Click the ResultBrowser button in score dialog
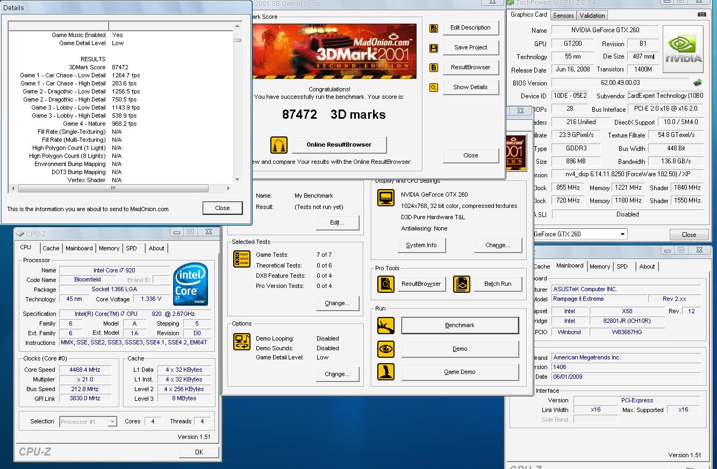 pyautogui.click(x=470, y=68)
